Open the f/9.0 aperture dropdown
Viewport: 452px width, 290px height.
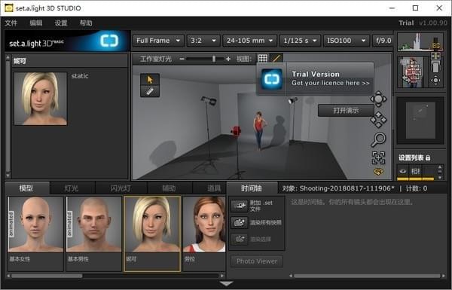tap(383, 41)
